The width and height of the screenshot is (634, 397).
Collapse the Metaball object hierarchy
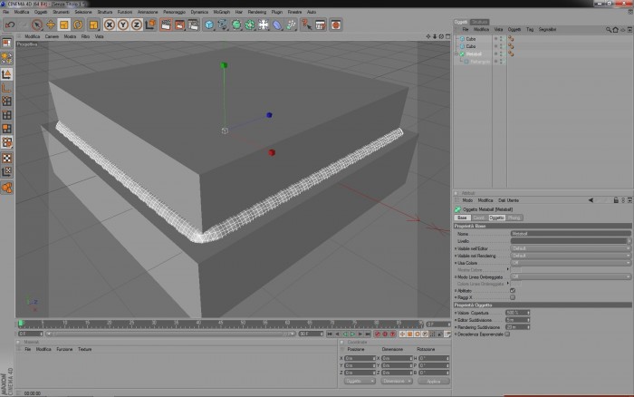pos(456,53)
